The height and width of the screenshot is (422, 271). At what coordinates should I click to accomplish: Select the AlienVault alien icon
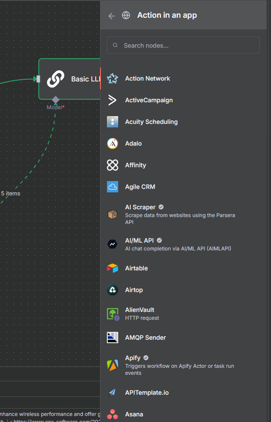tap(113, 314)
